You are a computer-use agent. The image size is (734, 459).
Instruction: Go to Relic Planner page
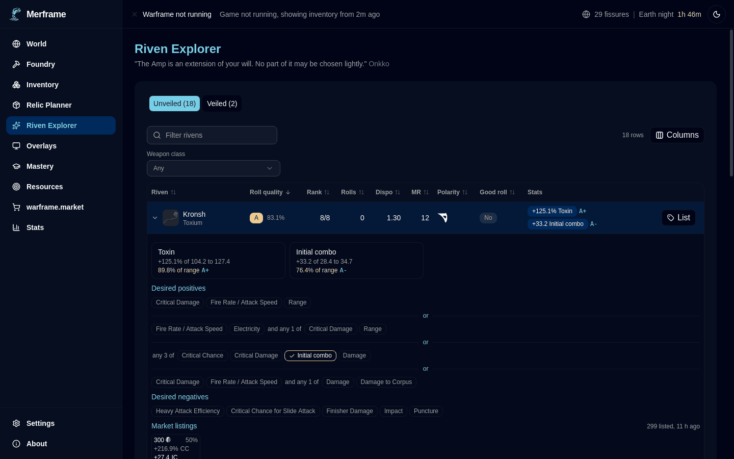61,105
